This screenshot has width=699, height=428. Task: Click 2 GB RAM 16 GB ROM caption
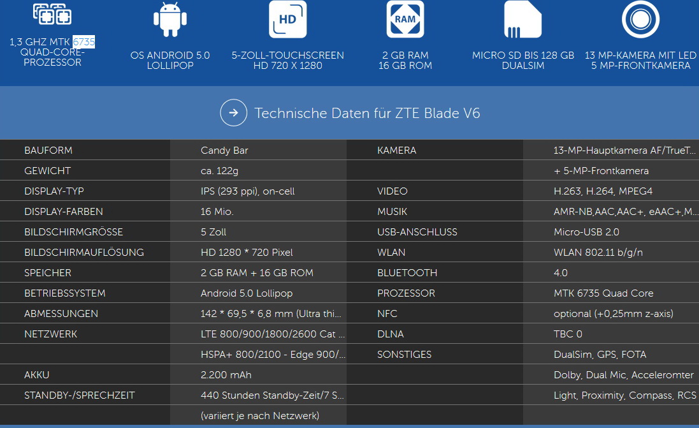pyautogui.click(x=405, y=60)
